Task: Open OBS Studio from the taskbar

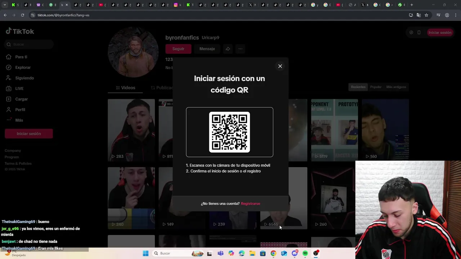Action: coord(316,253)
